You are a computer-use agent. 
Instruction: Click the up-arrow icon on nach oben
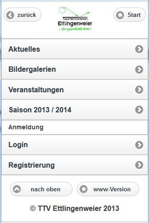17,189
